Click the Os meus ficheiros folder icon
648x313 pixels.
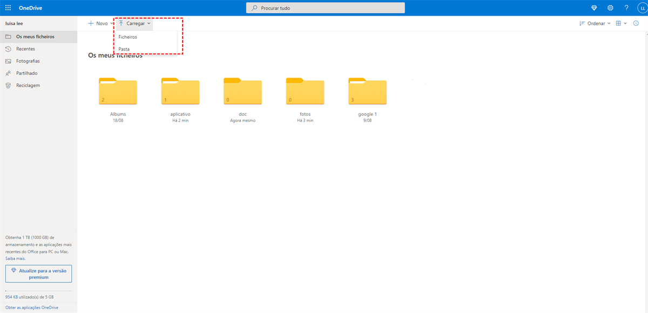click(x=8, y=37)
